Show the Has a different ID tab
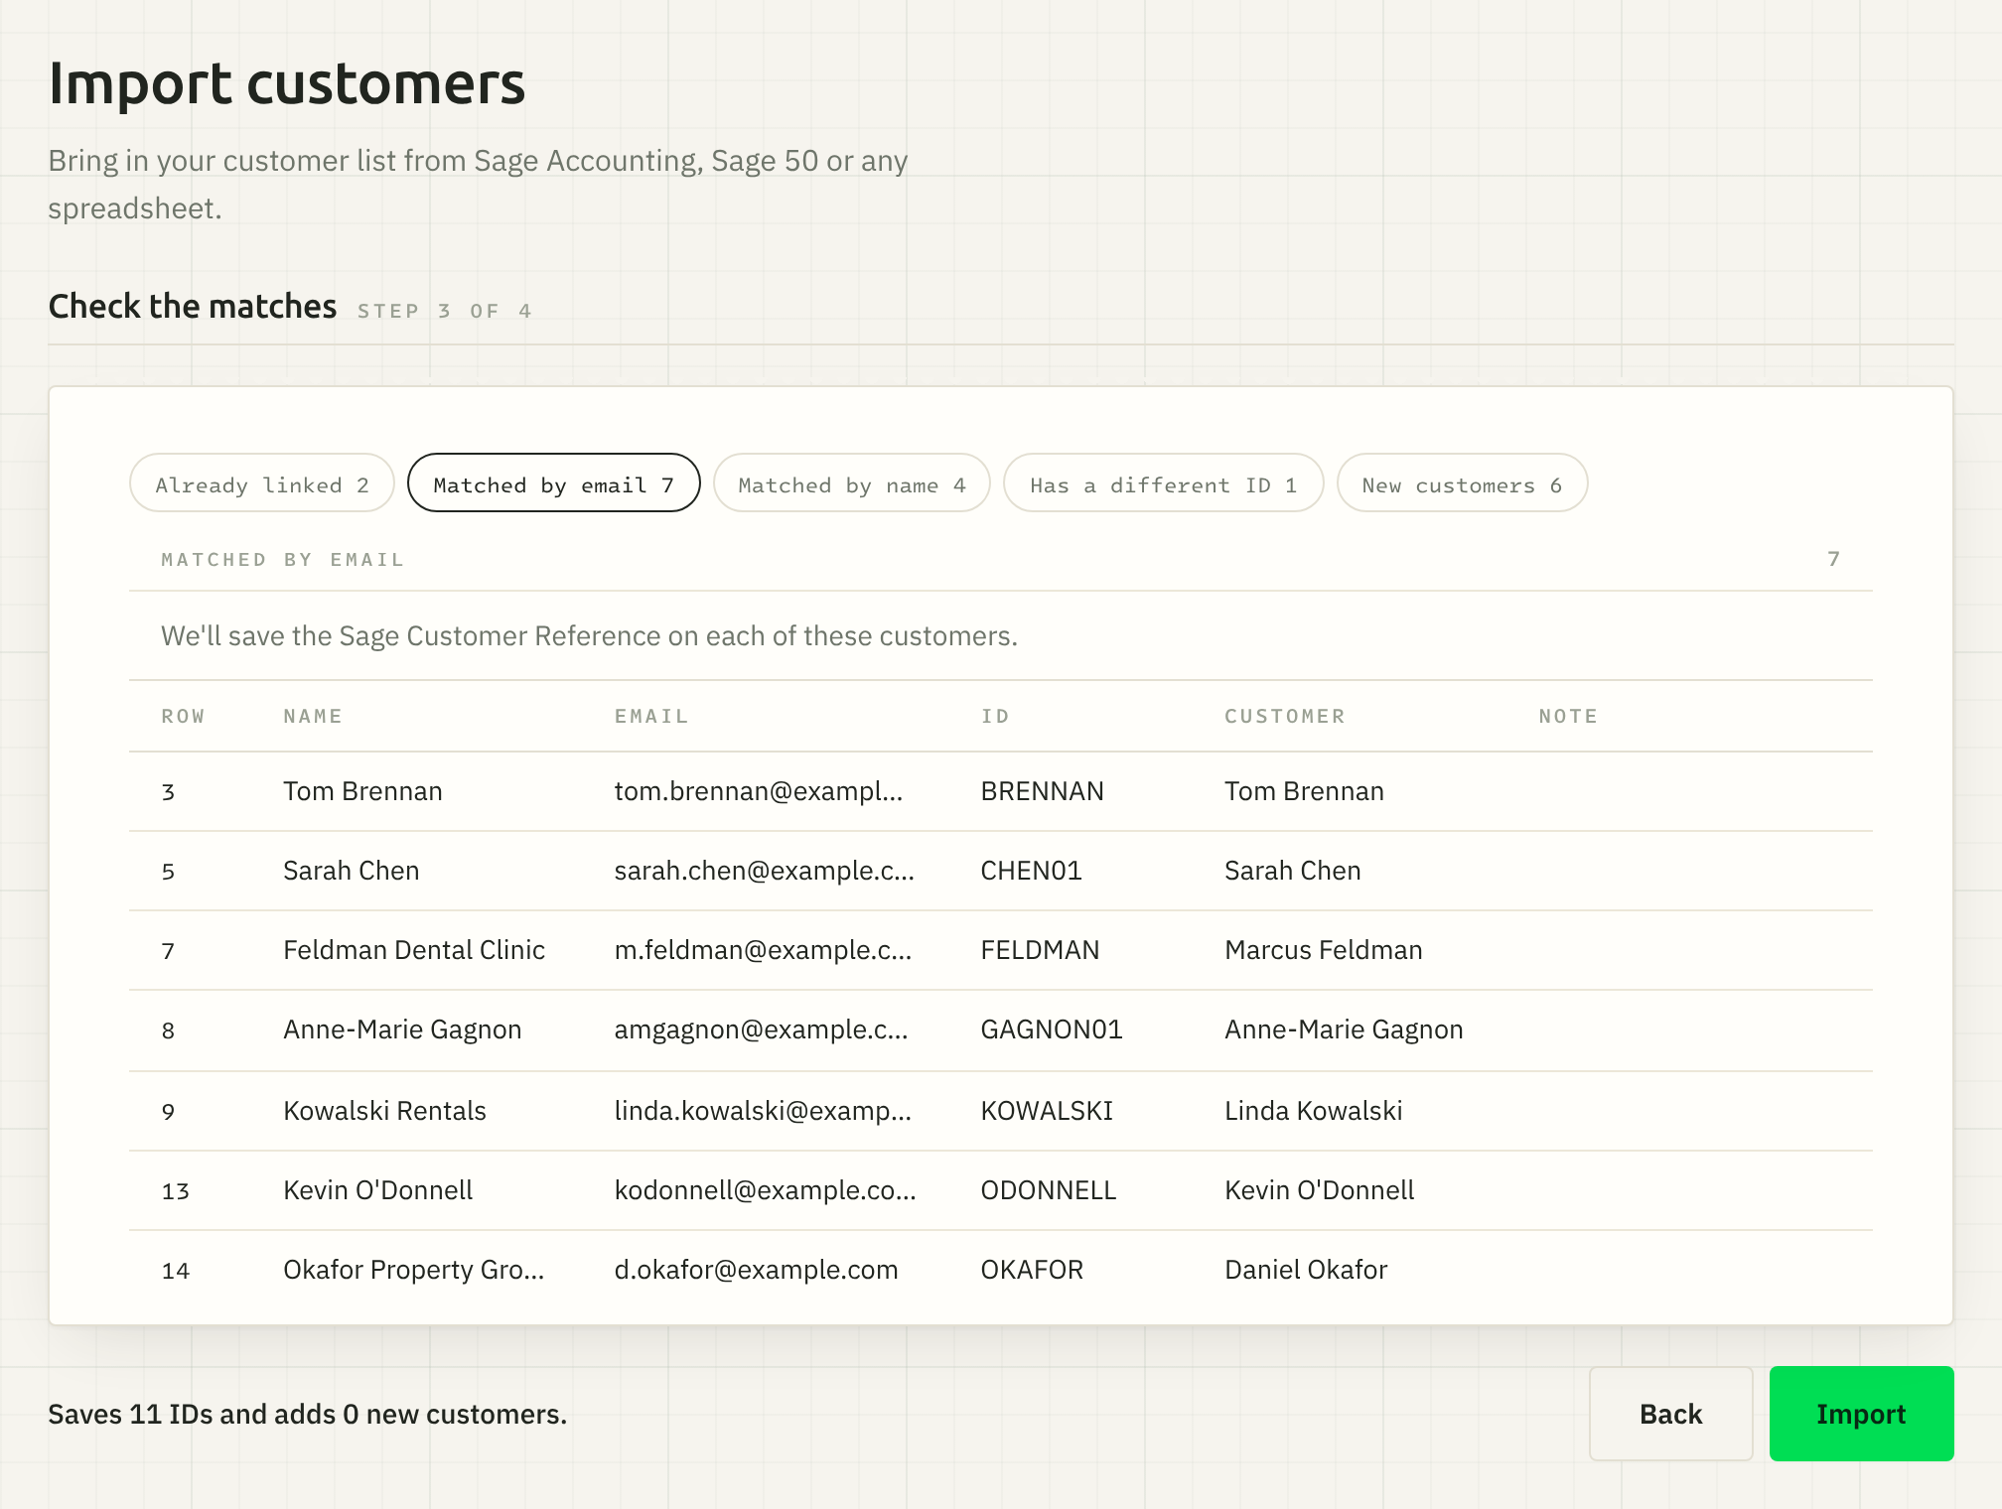 (x=1163, y=483)
